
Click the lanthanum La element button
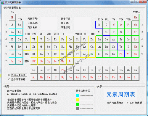point(34,70)
